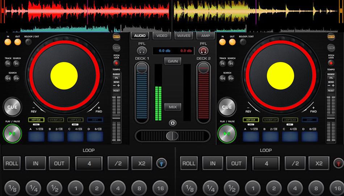Click the crossfader slider handle

click(172, 136)
